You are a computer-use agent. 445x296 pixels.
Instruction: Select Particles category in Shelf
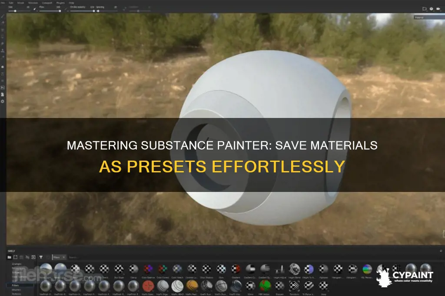(x=17, y=294)
